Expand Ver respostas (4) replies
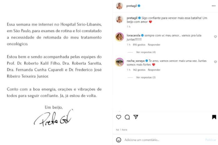The width and height of the screenshot is (218, 145). (146, 52)
